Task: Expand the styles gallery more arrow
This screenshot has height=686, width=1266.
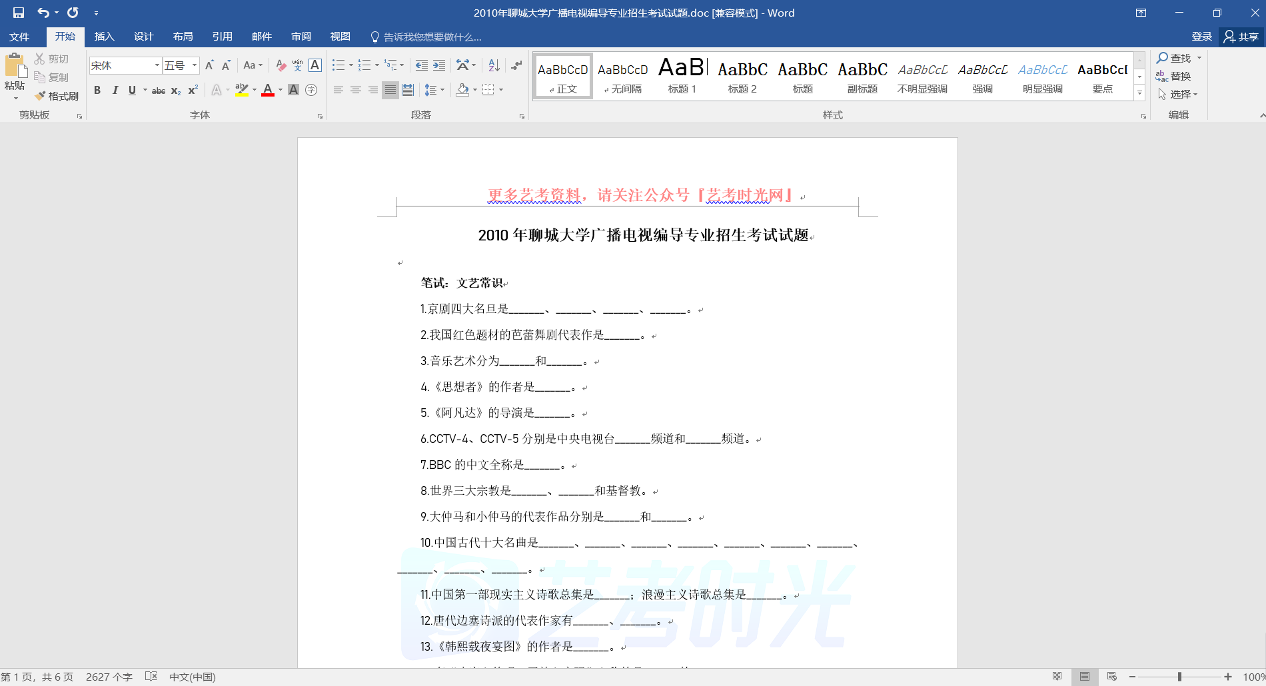Action: [x=1139, y=94]
